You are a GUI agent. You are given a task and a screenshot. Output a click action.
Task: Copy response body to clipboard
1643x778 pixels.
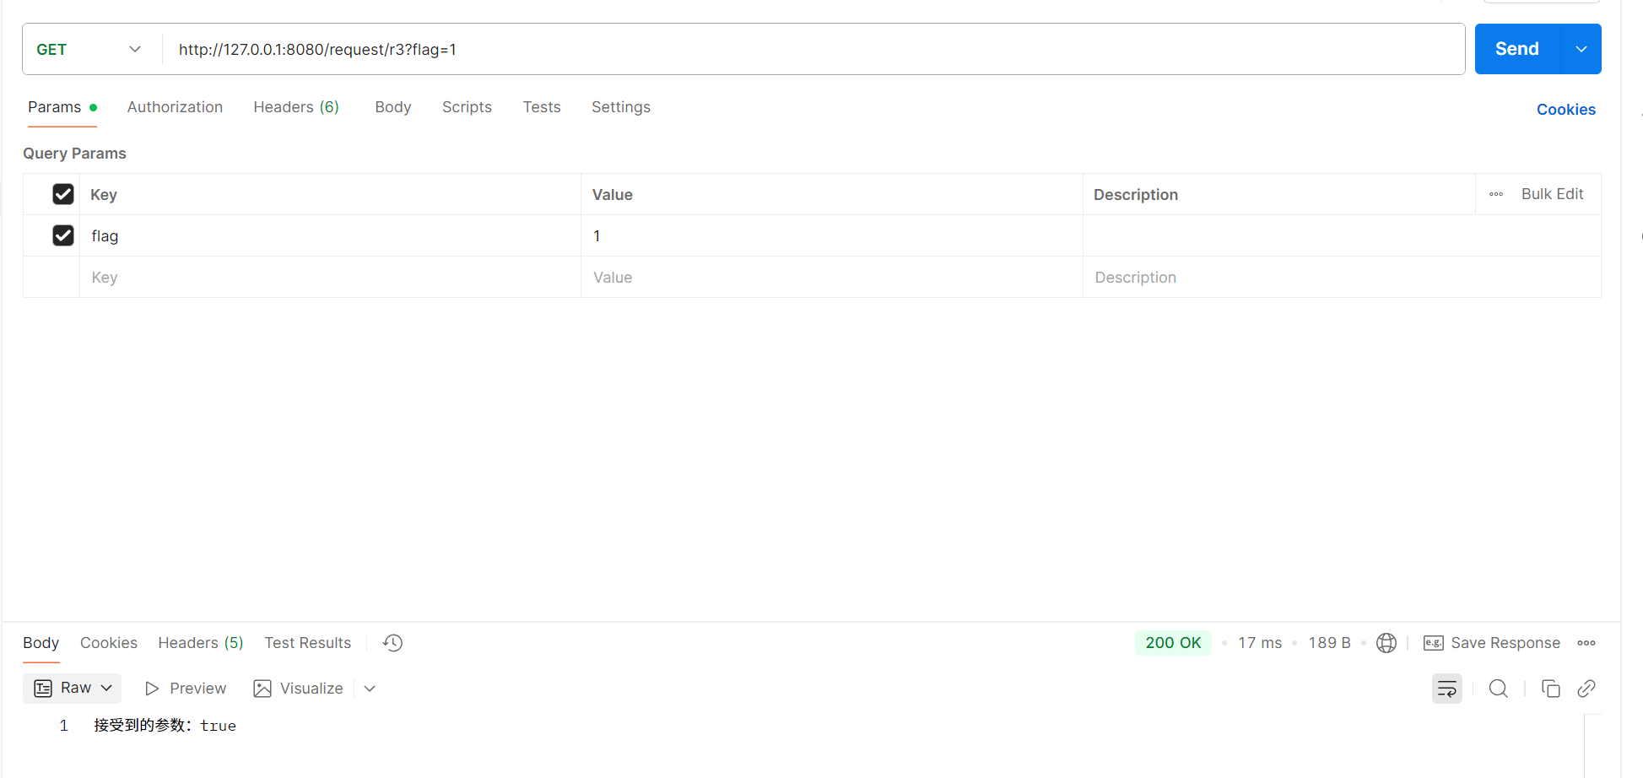pyautogui.click(x=1550, y=689)
